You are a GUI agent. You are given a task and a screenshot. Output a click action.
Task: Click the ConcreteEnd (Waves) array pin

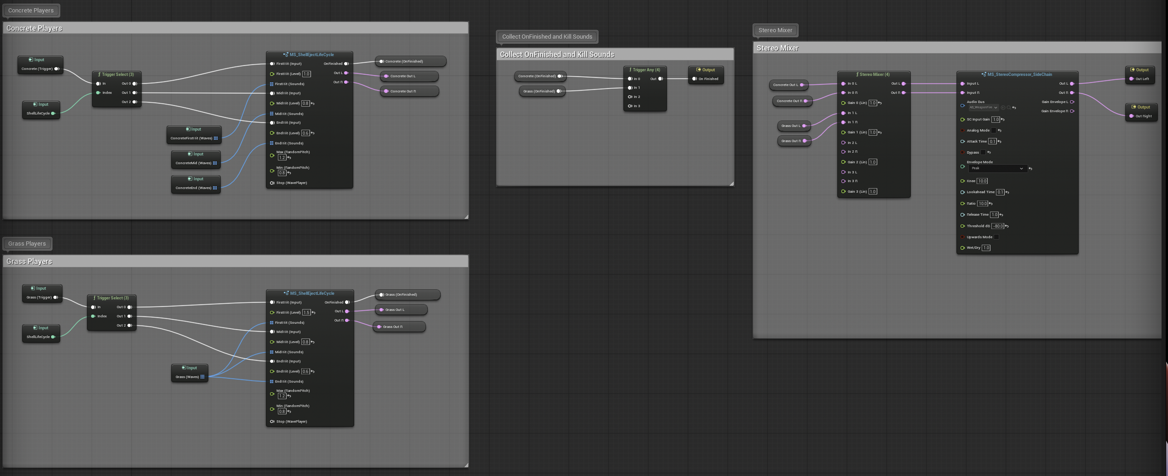(215, 188)
